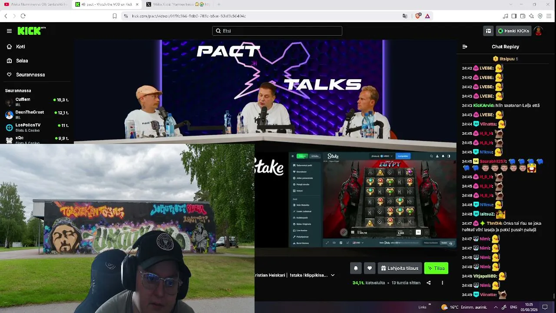Open the xQc channel in sidebar
556x313 pixels.
click(x=37, y=140)
